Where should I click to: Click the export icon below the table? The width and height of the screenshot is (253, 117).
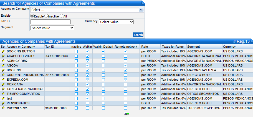click(x=126, y=114)
